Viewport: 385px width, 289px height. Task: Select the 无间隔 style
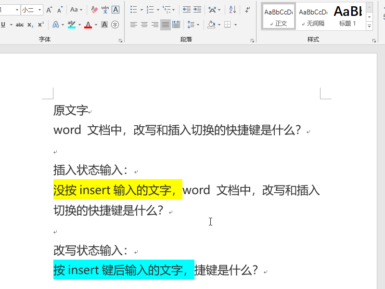(313, 16)
